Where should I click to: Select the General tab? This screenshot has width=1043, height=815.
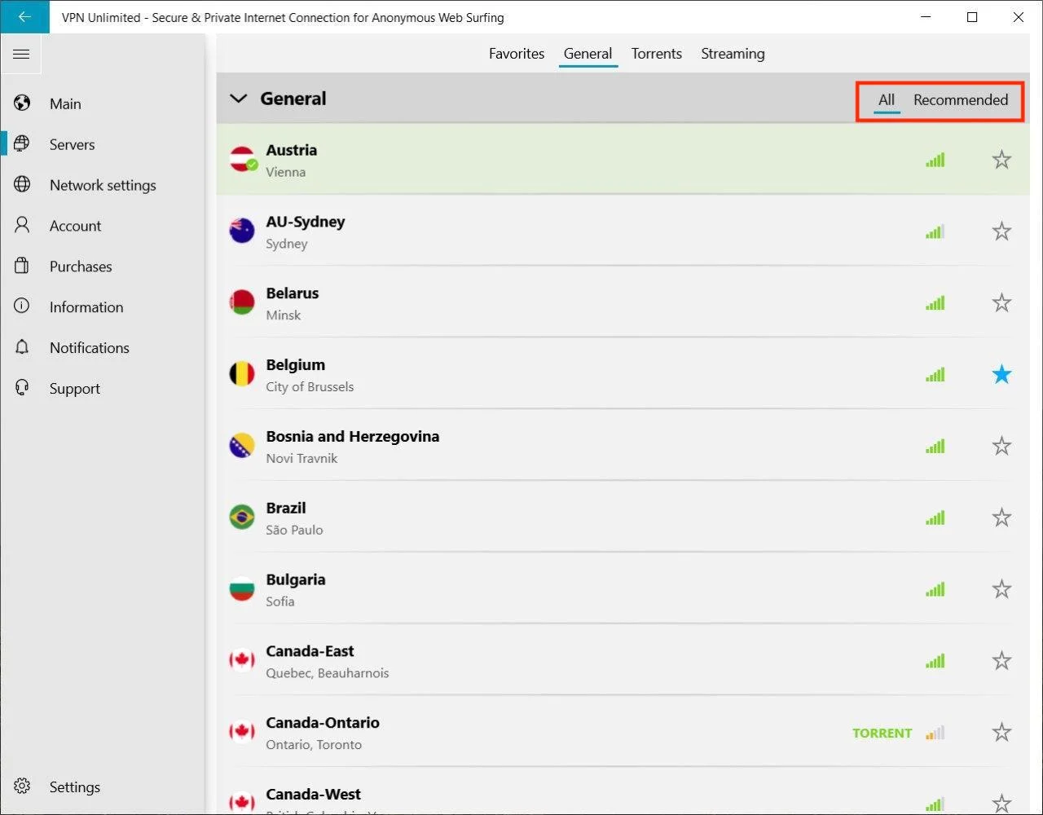588,54
